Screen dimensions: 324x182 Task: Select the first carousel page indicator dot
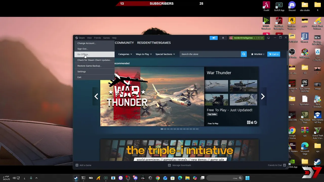coord(162,129)
